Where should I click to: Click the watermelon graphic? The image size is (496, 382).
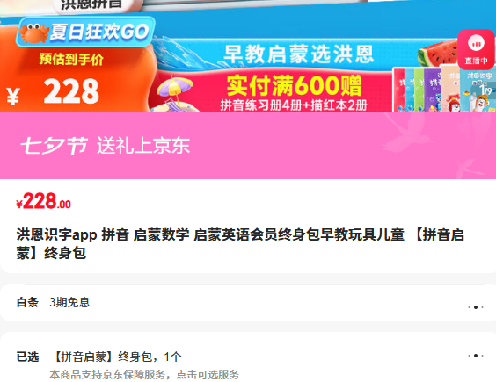pyautogui.click(x=438, y=54)
